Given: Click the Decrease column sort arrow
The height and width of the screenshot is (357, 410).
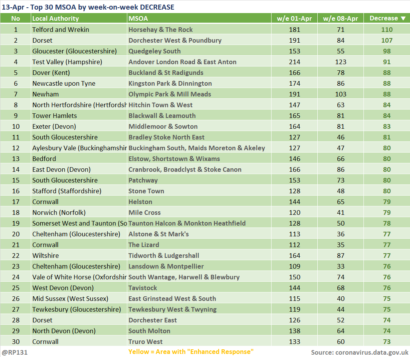Looking at the screenshot, I should tap(403, 18).
